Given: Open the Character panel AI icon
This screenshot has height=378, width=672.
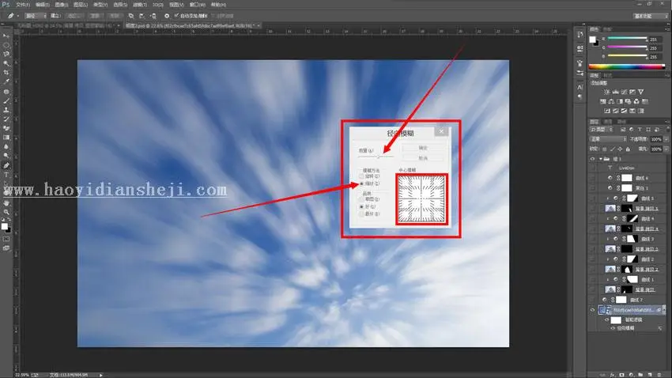Looking at the screenshot, I should [x=580, y=87].
